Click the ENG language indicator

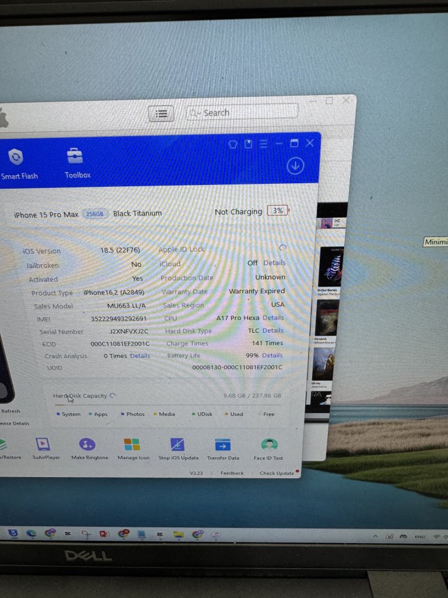click(x=419, y=536)
